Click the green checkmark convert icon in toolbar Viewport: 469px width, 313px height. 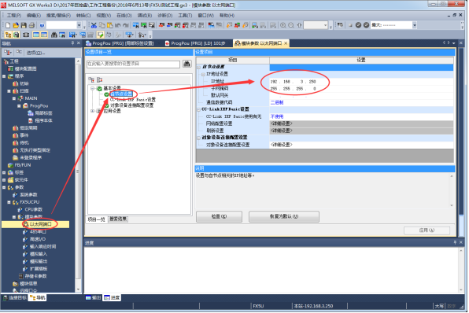[100, 35]
